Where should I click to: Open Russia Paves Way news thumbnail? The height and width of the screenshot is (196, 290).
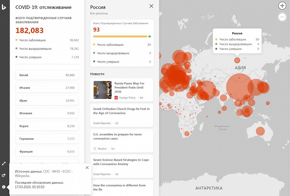pyautogui.click(x=103, y=90)
